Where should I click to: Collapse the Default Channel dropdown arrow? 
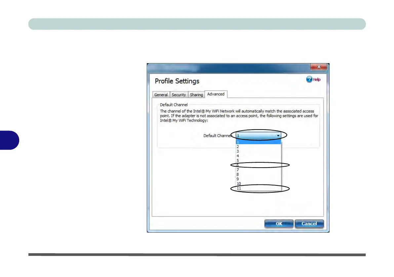point(278,136)
